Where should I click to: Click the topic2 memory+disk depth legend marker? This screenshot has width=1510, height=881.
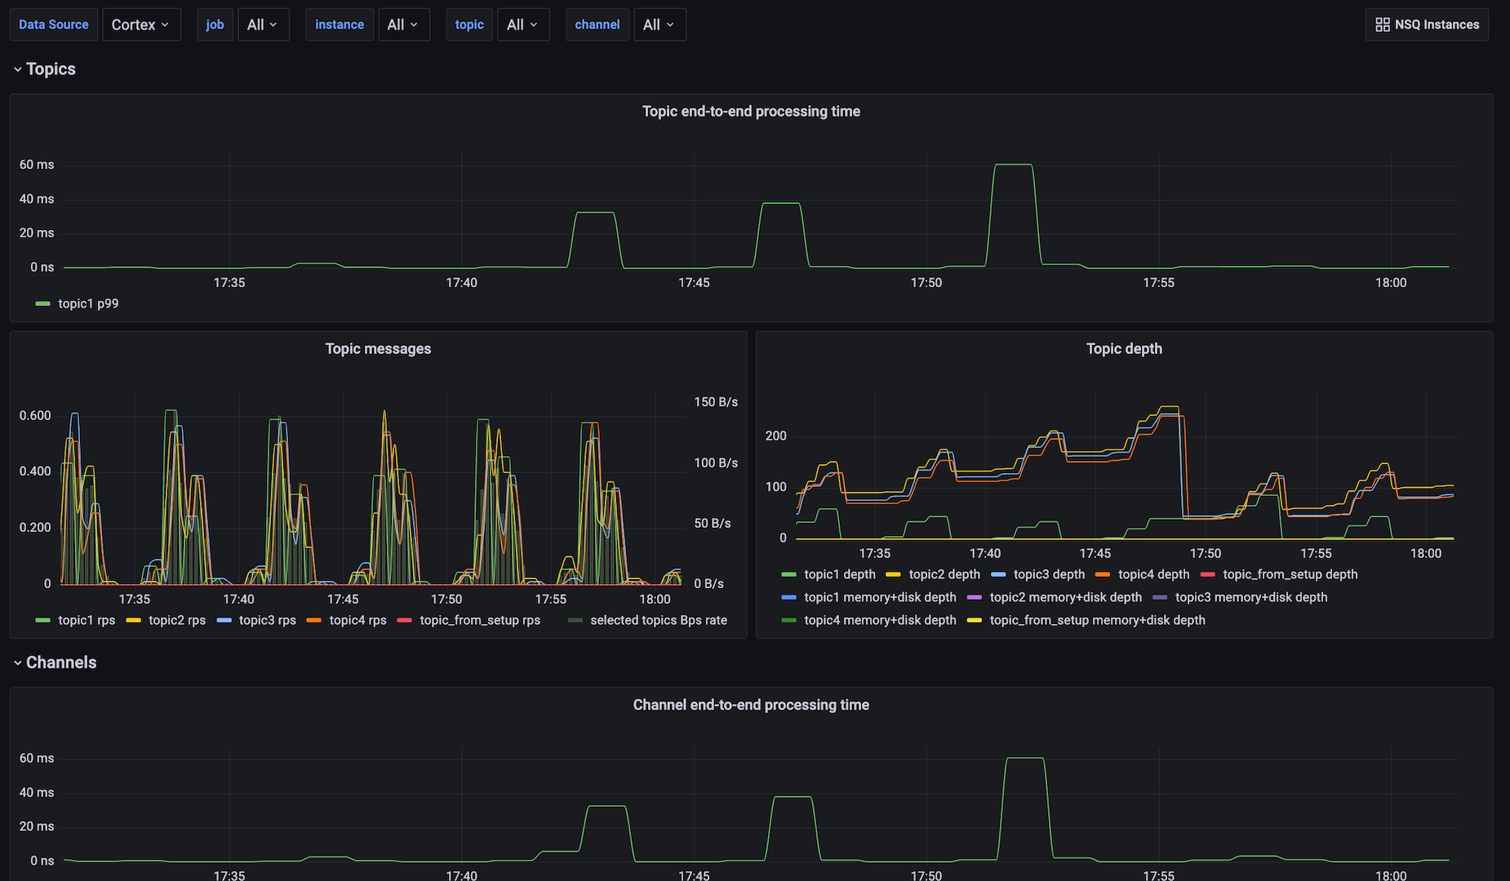(x=975, y=597)
